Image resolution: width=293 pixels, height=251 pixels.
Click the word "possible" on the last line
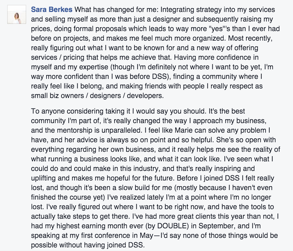tap(44, 245)
